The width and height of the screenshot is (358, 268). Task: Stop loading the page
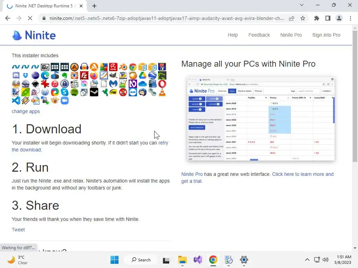[x=30, y=18]
